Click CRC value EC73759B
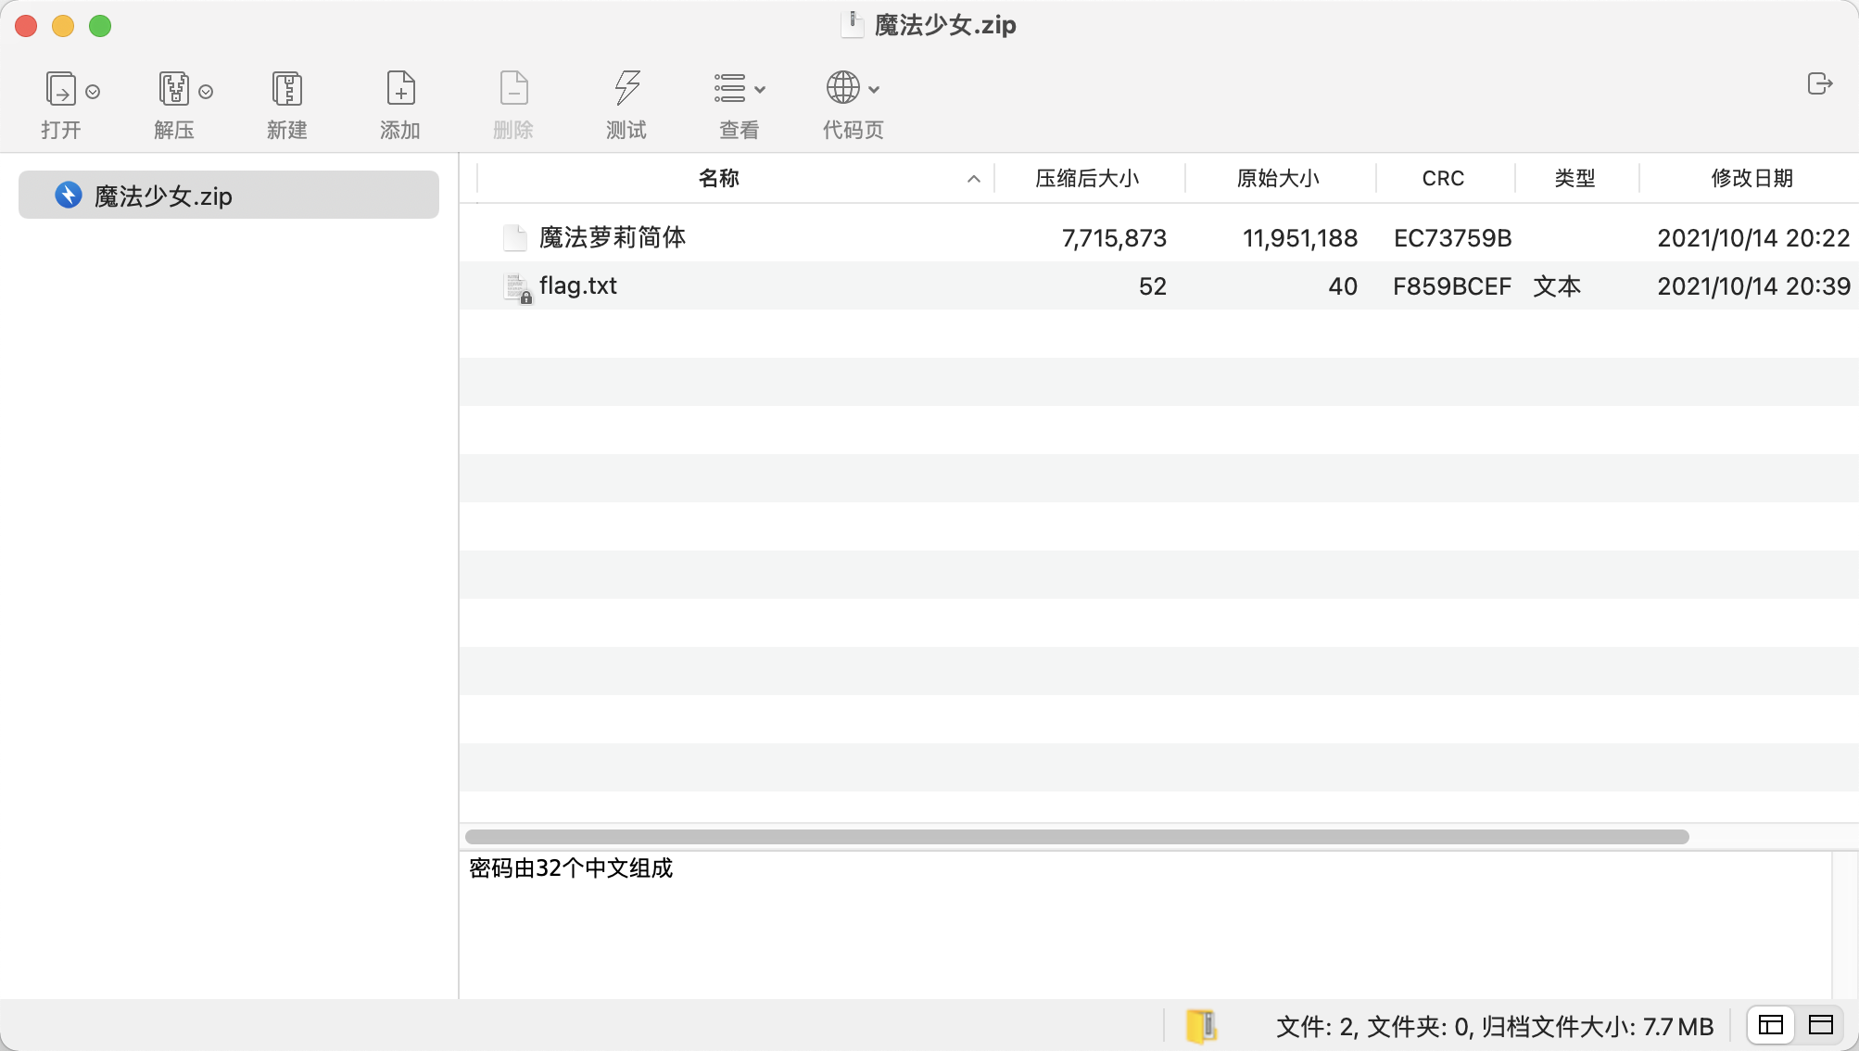Image resolution: width=1859 pixels, height=1051 pixels. coord(1453,238)
